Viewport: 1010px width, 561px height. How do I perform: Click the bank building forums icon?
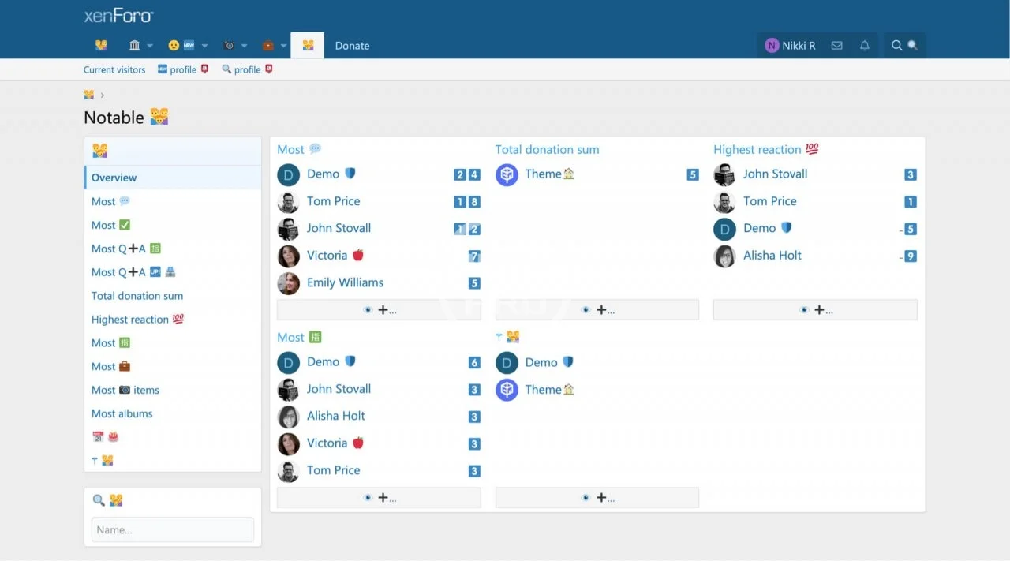[135, 46]
